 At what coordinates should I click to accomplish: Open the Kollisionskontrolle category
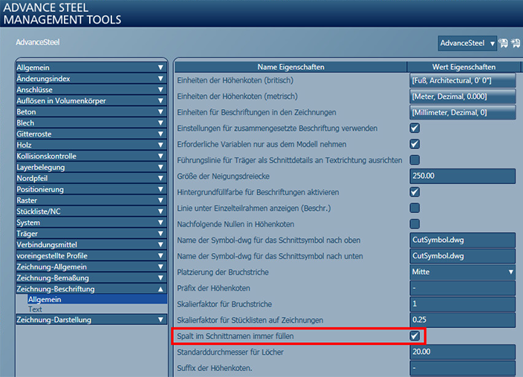(x=91, y=156)
